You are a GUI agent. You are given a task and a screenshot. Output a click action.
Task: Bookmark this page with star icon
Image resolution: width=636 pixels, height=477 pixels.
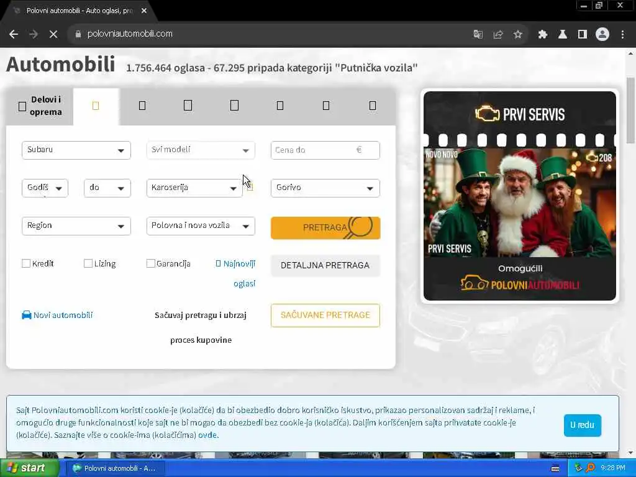coord(517,35)
